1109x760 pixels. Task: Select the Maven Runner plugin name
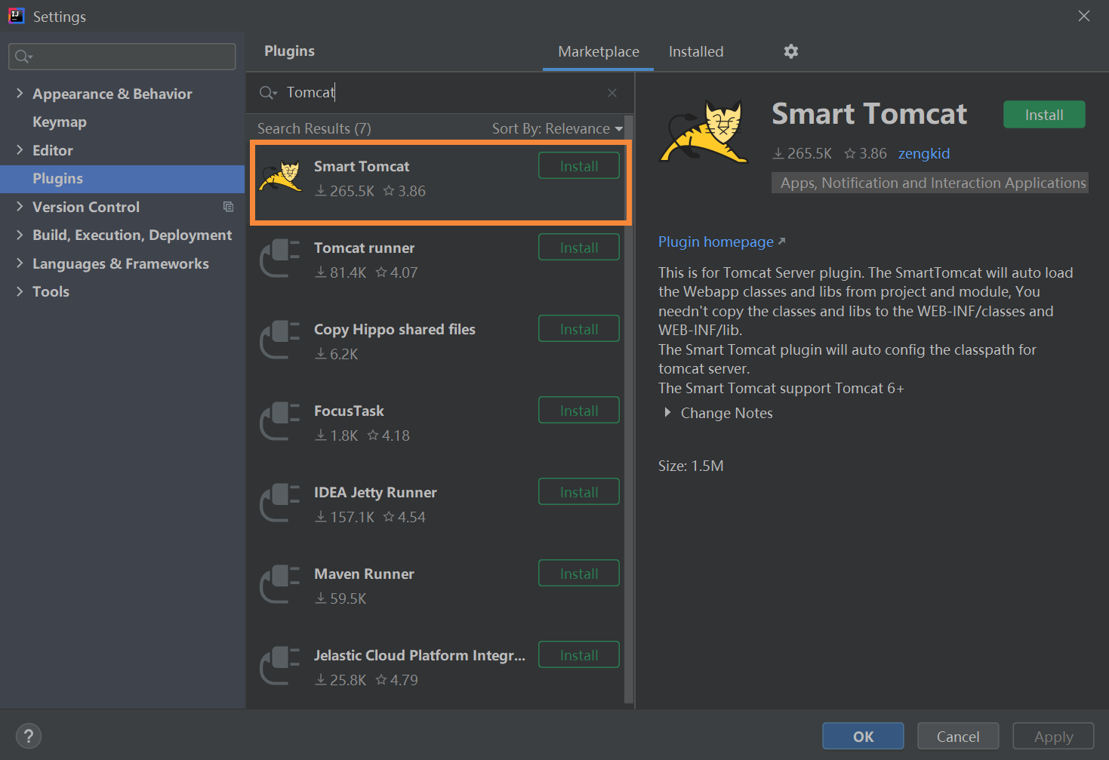click(364, 574)
